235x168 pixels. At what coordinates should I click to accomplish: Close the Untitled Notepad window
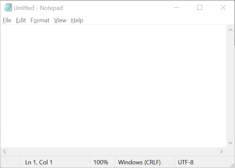[x=223, y=7]
